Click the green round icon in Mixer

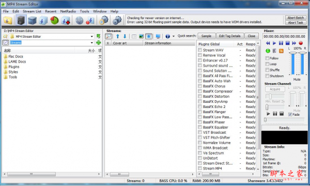pyautogui.click(x=268, y=51)
